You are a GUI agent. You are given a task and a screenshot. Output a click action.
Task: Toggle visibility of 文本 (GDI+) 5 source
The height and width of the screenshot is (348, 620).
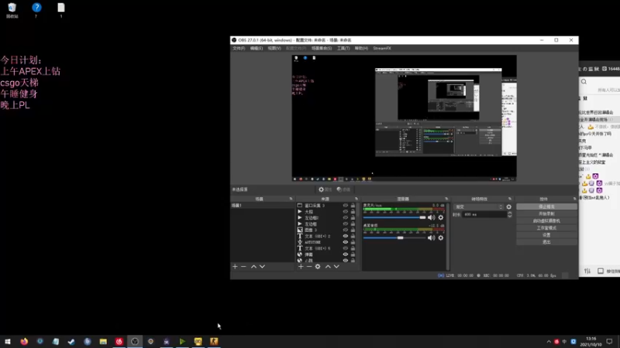[345, 248]
